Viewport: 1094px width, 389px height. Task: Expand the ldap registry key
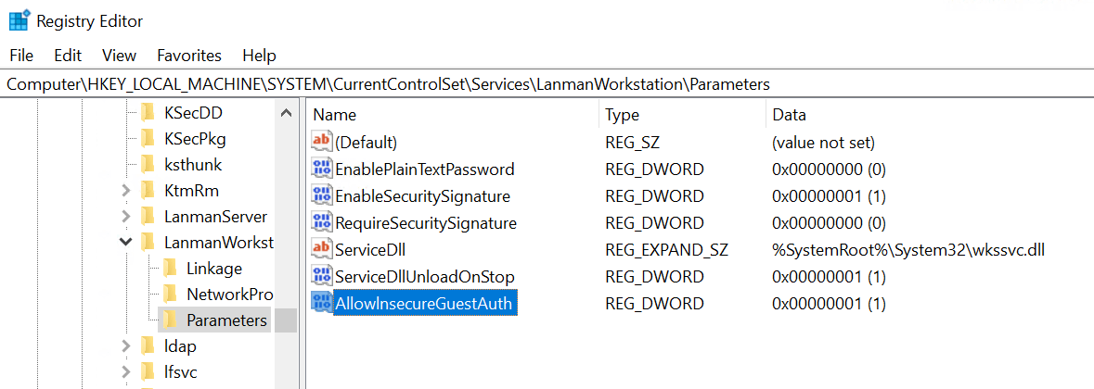coord(126,346)
